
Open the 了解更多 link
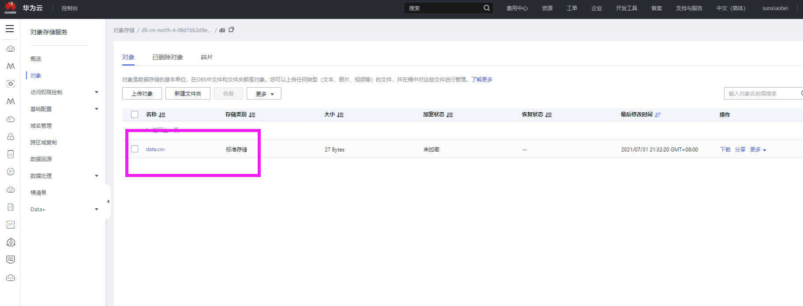click(482, 79)
